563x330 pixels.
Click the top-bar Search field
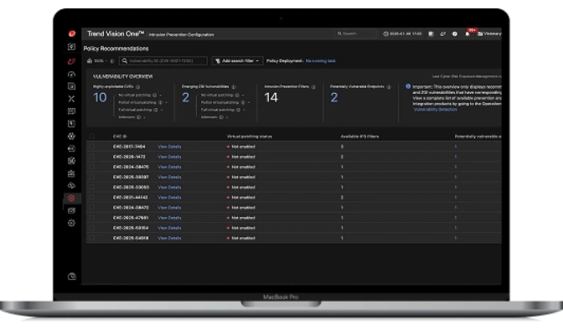pyautogui.click(x=355, y=34)
